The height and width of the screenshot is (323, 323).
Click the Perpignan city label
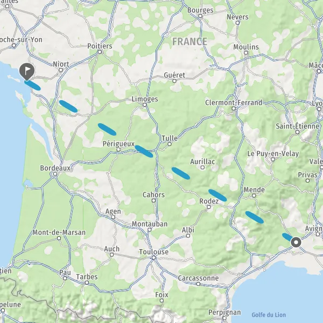point(224,312)
